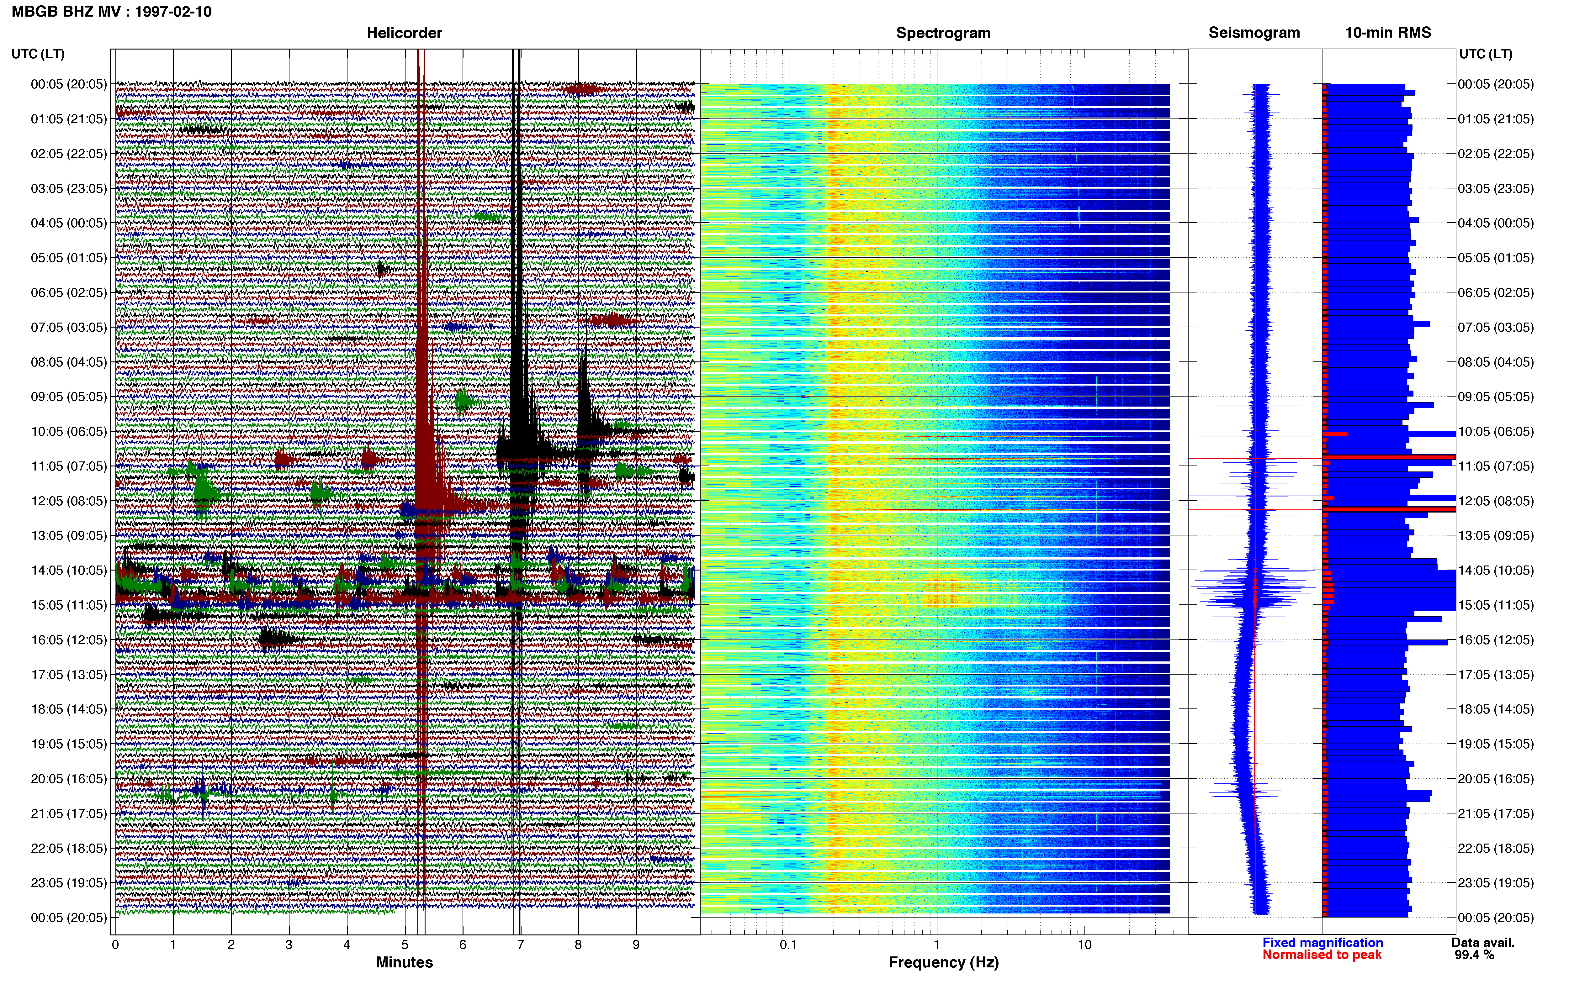Click left time label '01:05 (21:05)'
This screenshot has width=1574, height=984.
[68, 119]
